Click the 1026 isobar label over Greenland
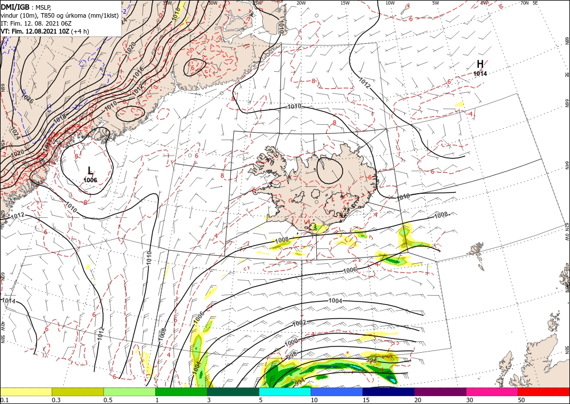 (x=27, y=97)
